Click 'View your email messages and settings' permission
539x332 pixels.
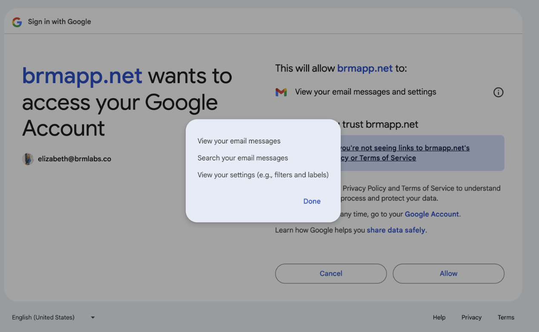pos(365,92)
